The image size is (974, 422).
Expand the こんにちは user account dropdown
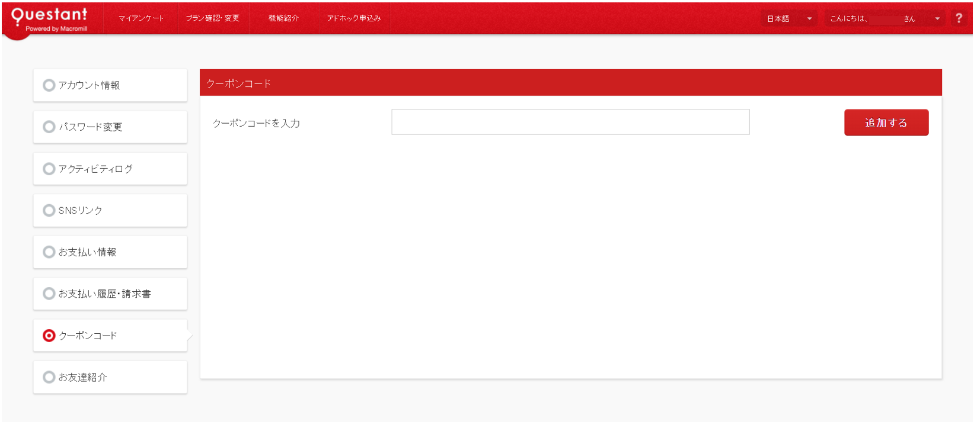pyautogui.click(x=883, y=18)
